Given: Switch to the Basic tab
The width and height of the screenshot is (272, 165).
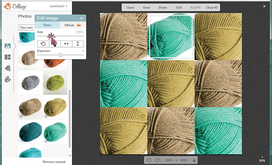Looking at the screenshot, I should coord(47,25).
